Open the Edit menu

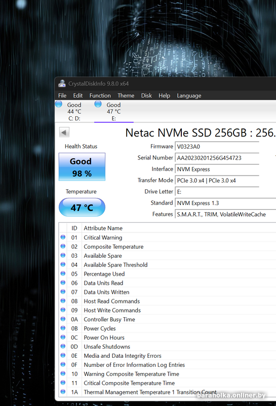(78, 95)
